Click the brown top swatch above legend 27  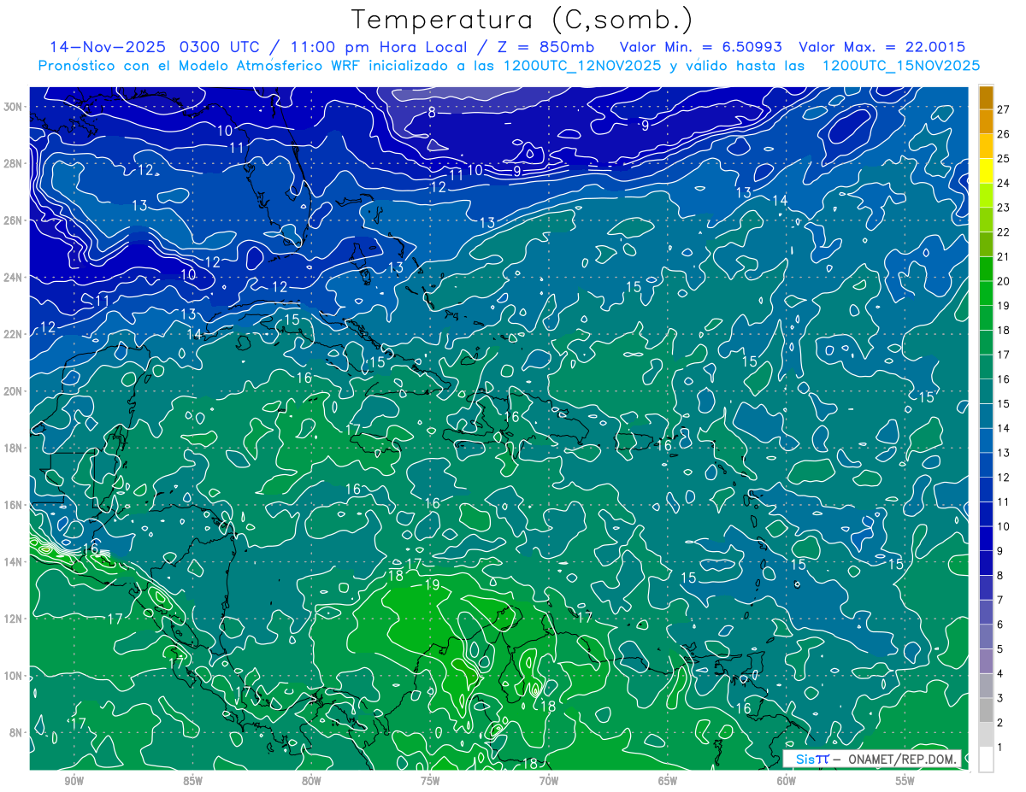point(986,97)
